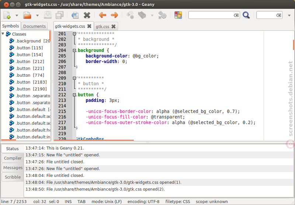Collapse the comment fold at line 209

[74, 78]
